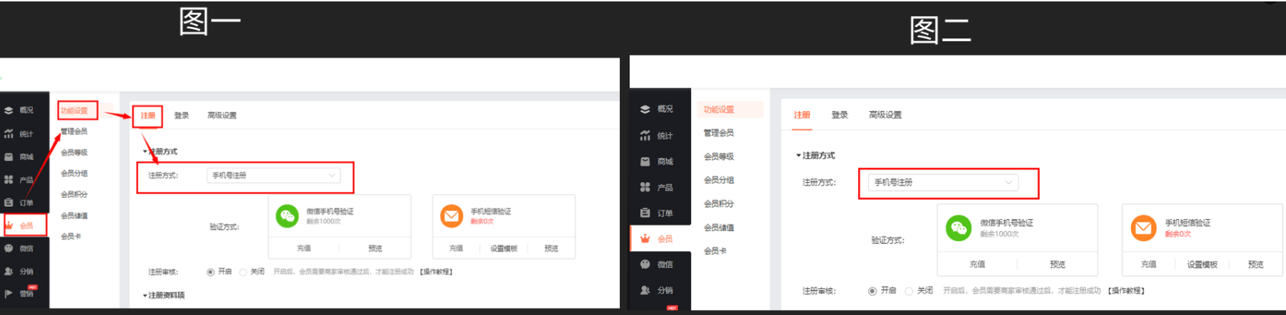
Task: Open 管理会员 submenu item in 图二
Action: coord(719,133)
